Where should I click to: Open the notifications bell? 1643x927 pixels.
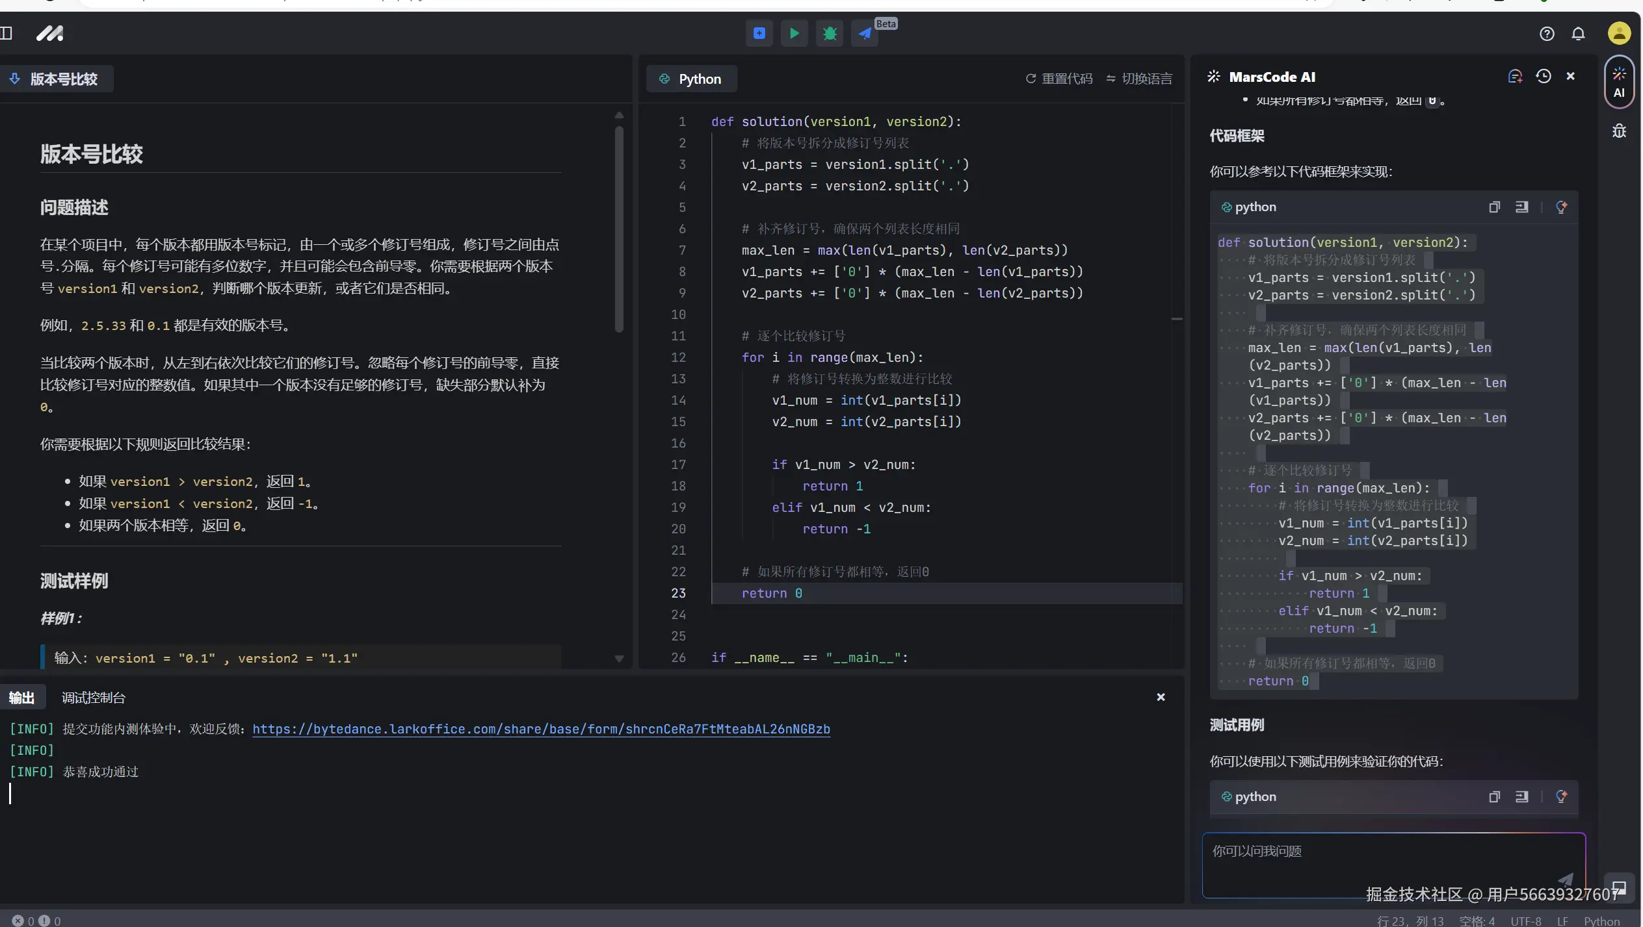[1578, 34]
